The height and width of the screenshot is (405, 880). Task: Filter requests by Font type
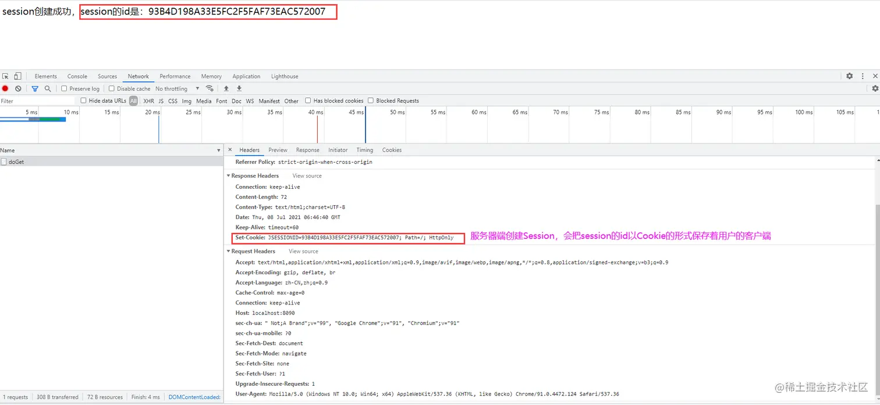click(222, 101)
